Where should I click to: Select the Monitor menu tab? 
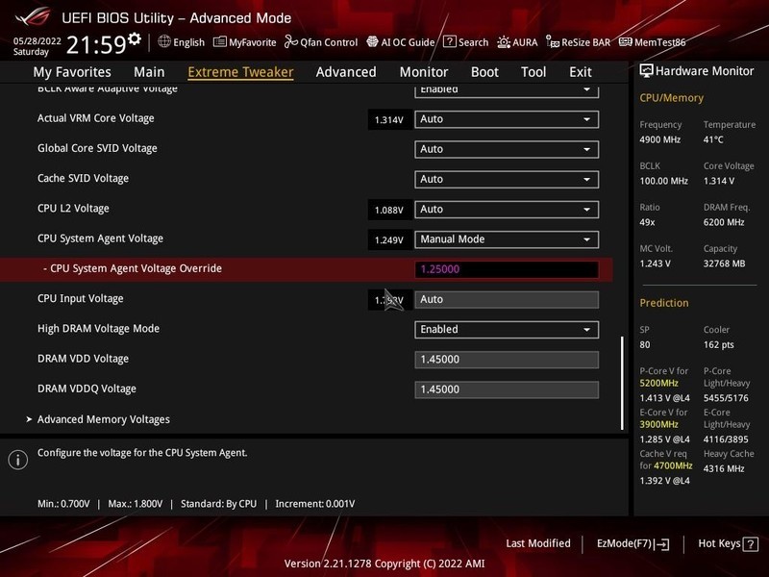[x=423, y=71]
